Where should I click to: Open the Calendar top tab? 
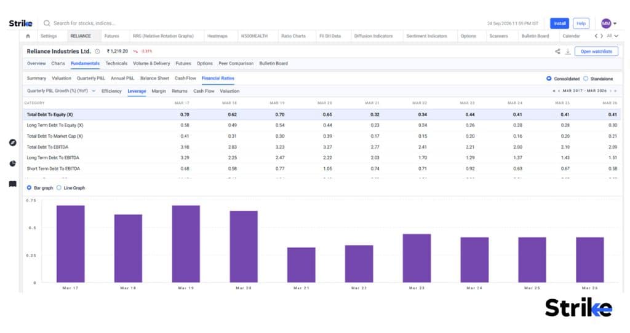(x=571, y=36)
